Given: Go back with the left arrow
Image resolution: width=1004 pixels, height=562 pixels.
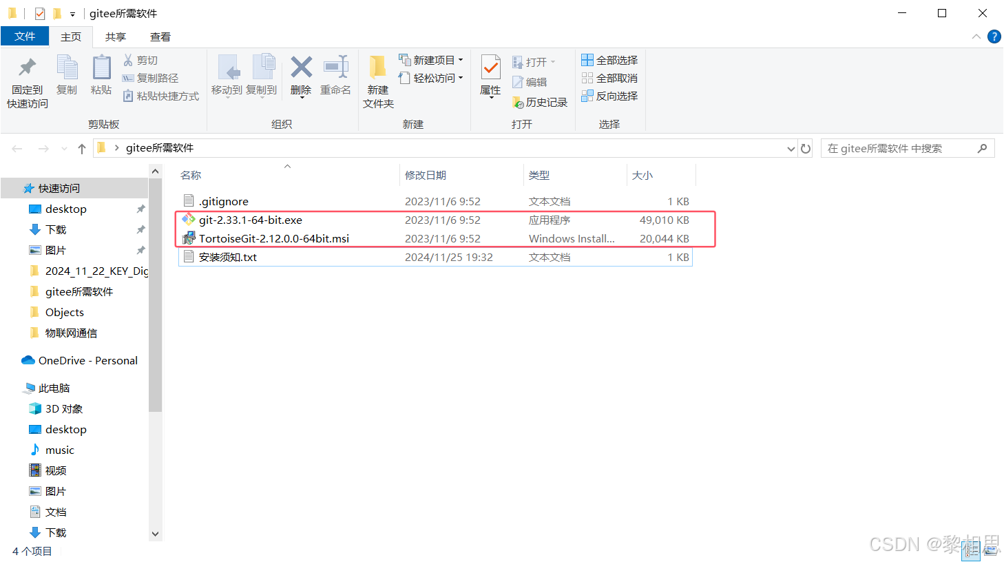Looking at the screenshot, I should [17, 149].
